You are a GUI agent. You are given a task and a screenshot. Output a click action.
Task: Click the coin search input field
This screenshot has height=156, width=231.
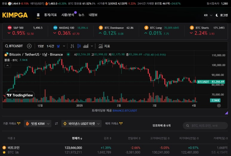tap(205, 126)
